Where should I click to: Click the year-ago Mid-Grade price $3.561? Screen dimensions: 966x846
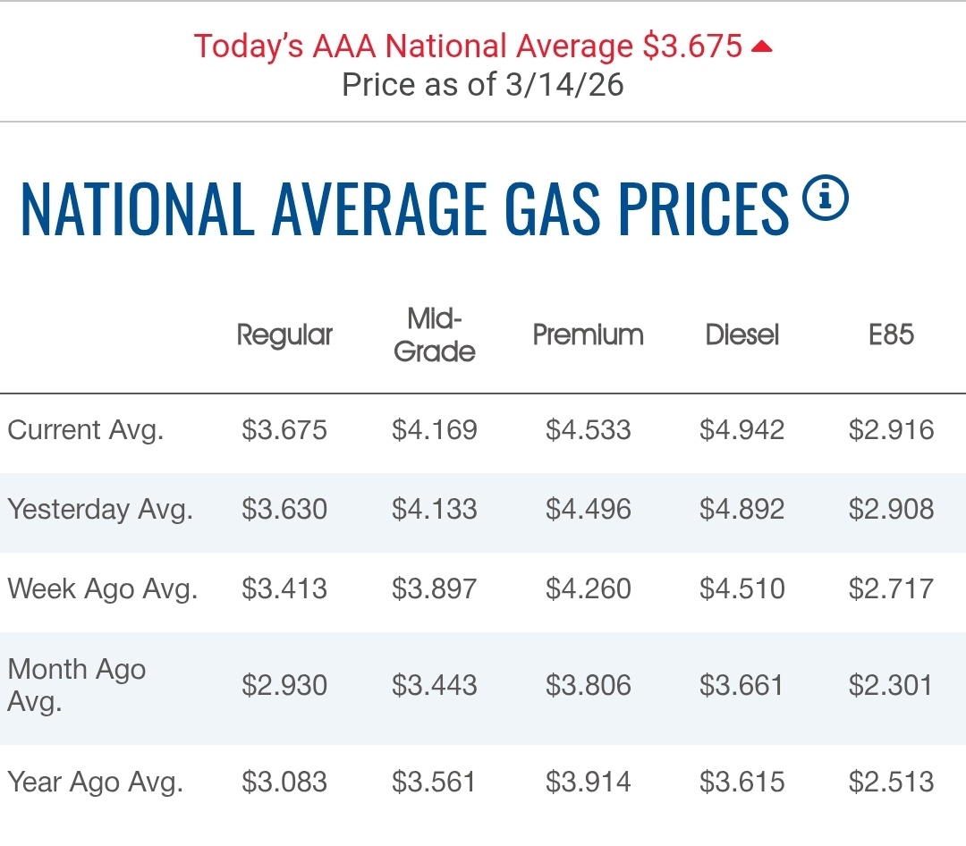pyautogui.click(x=434, y=783)
